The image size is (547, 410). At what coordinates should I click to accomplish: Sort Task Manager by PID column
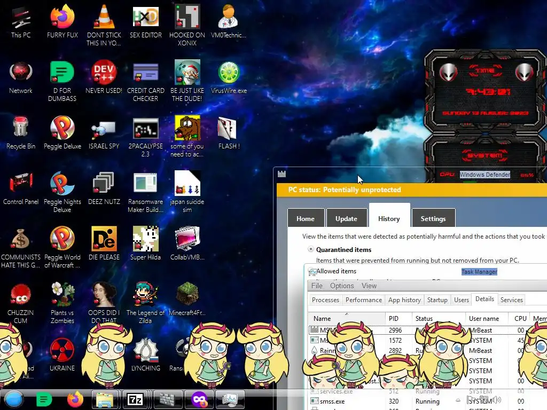[x=398, y=318]
